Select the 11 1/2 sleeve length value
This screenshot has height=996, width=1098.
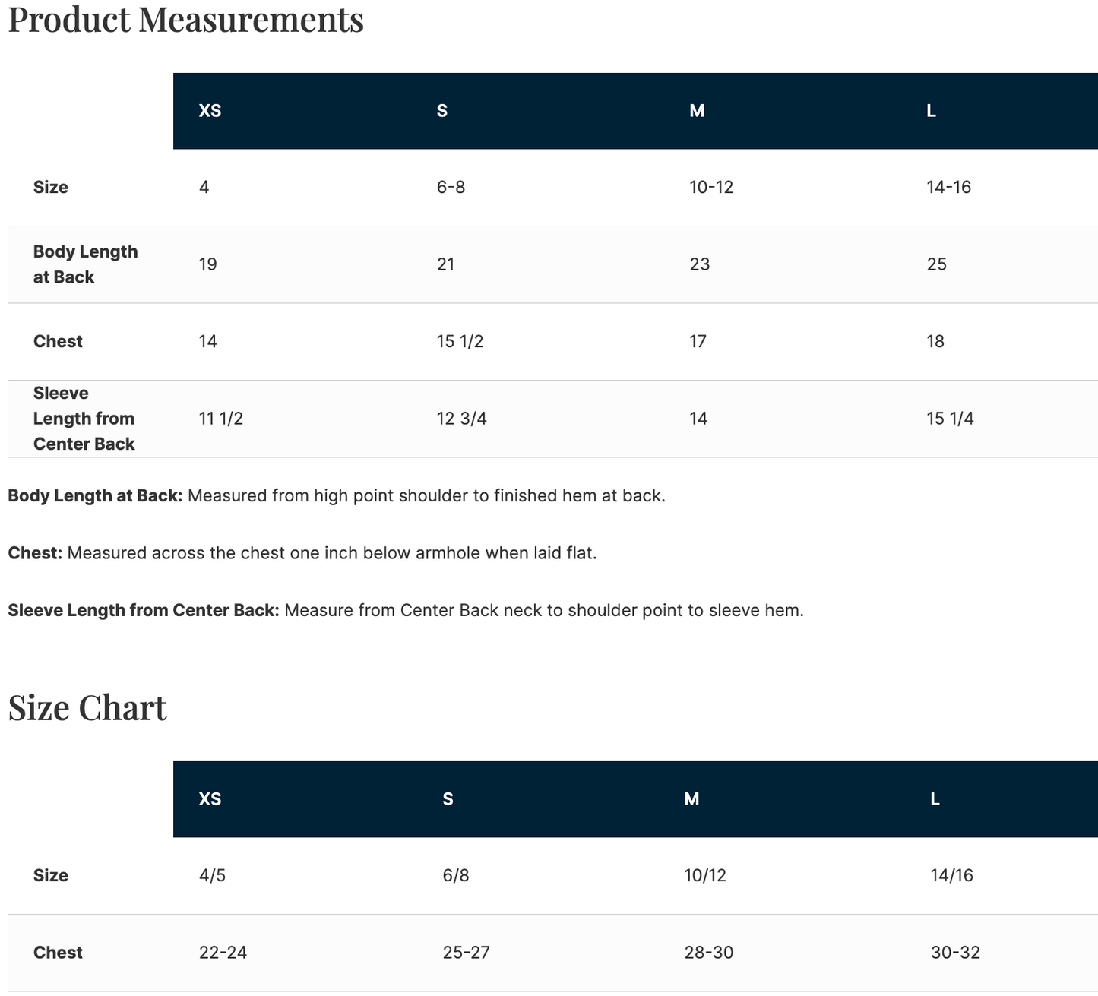click(x=221, y=419)
